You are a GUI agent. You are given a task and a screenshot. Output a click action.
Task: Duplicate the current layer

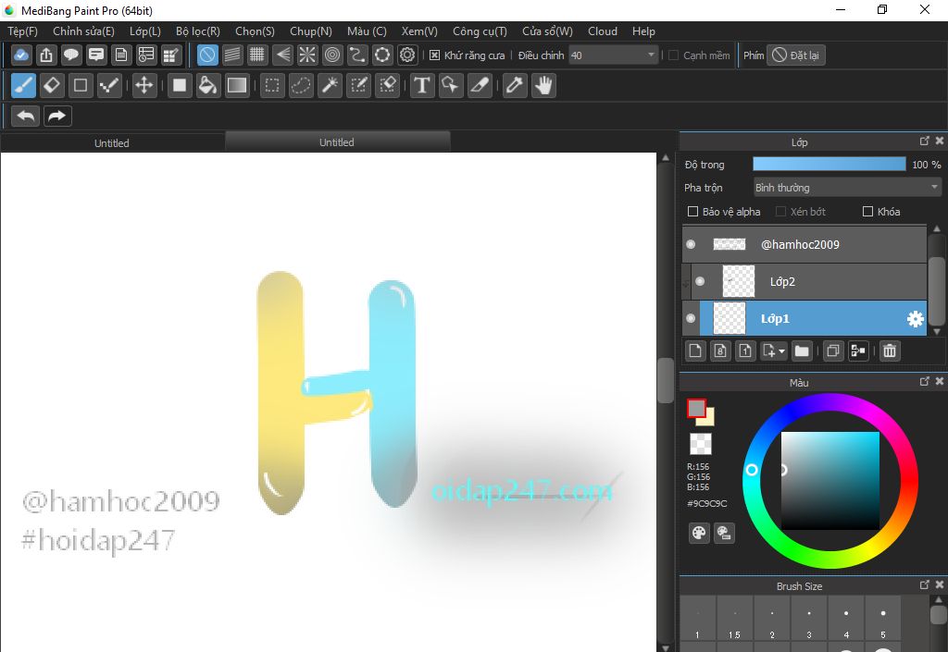click(832, 351)
